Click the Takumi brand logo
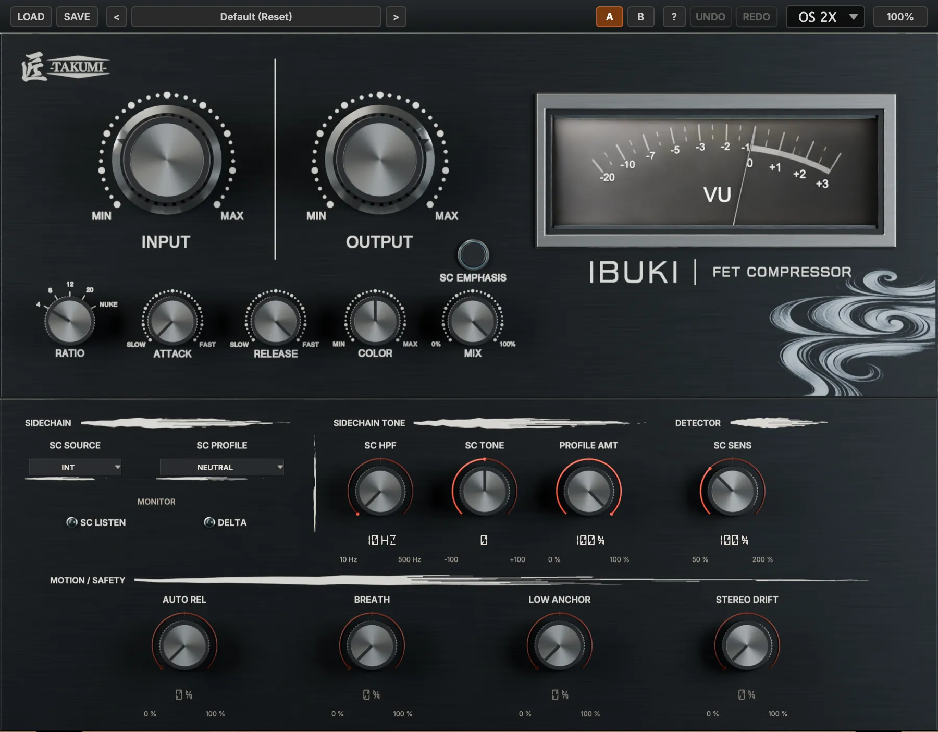Screen dimensions: 938x732 click(66, 67)
